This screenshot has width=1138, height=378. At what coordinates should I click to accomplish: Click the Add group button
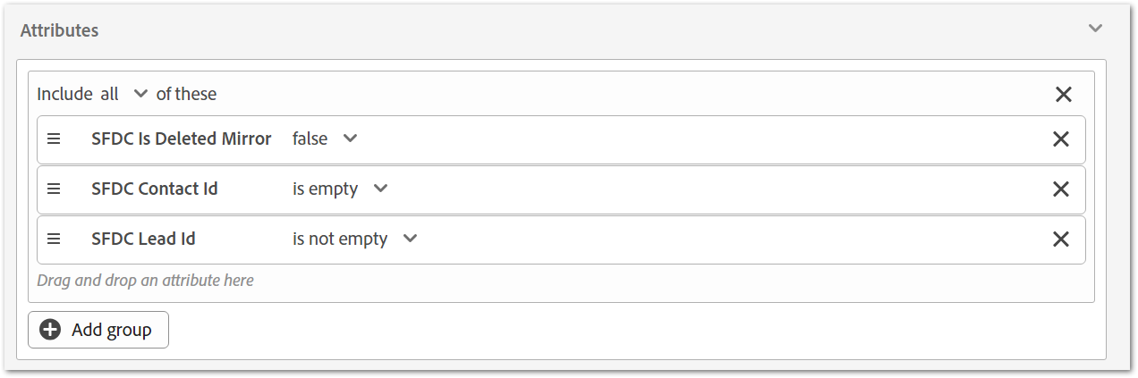coord(98,329)
